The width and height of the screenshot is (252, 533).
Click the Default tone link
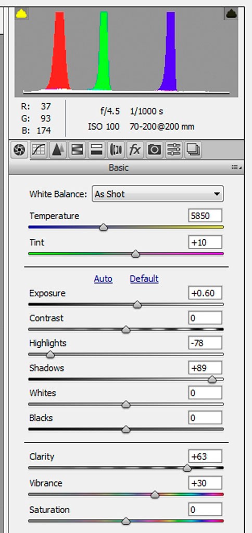point(144,279)
